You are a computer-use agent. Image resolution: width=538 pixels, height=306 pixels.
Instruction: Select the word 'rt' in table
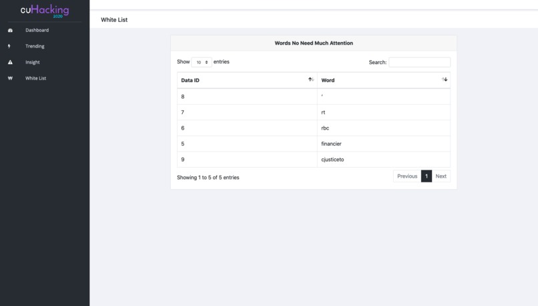click(323, 112)
